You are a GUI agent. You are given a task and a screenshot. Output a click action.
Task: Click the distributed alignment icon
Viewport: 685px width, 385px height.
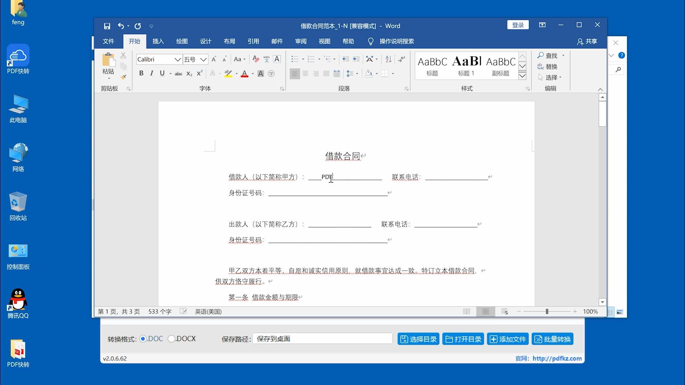click(336, 74)
